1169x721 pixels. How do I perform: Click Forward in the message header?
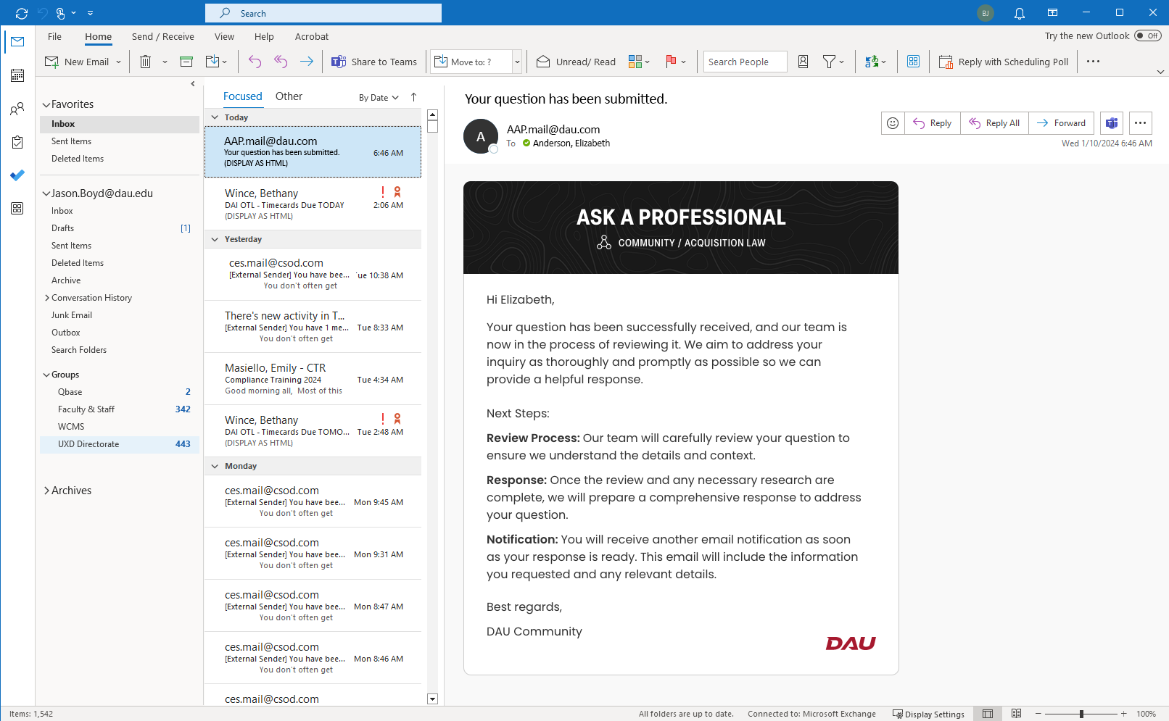tap(1061, 123)
